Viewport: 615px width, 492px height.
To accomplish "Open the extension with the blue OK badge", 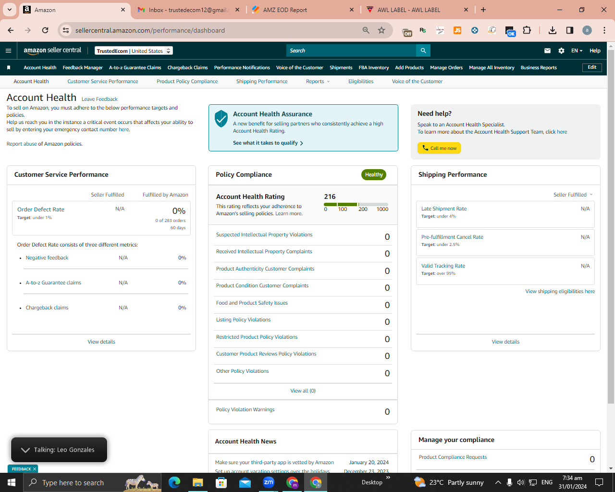I will coord(510,31).
